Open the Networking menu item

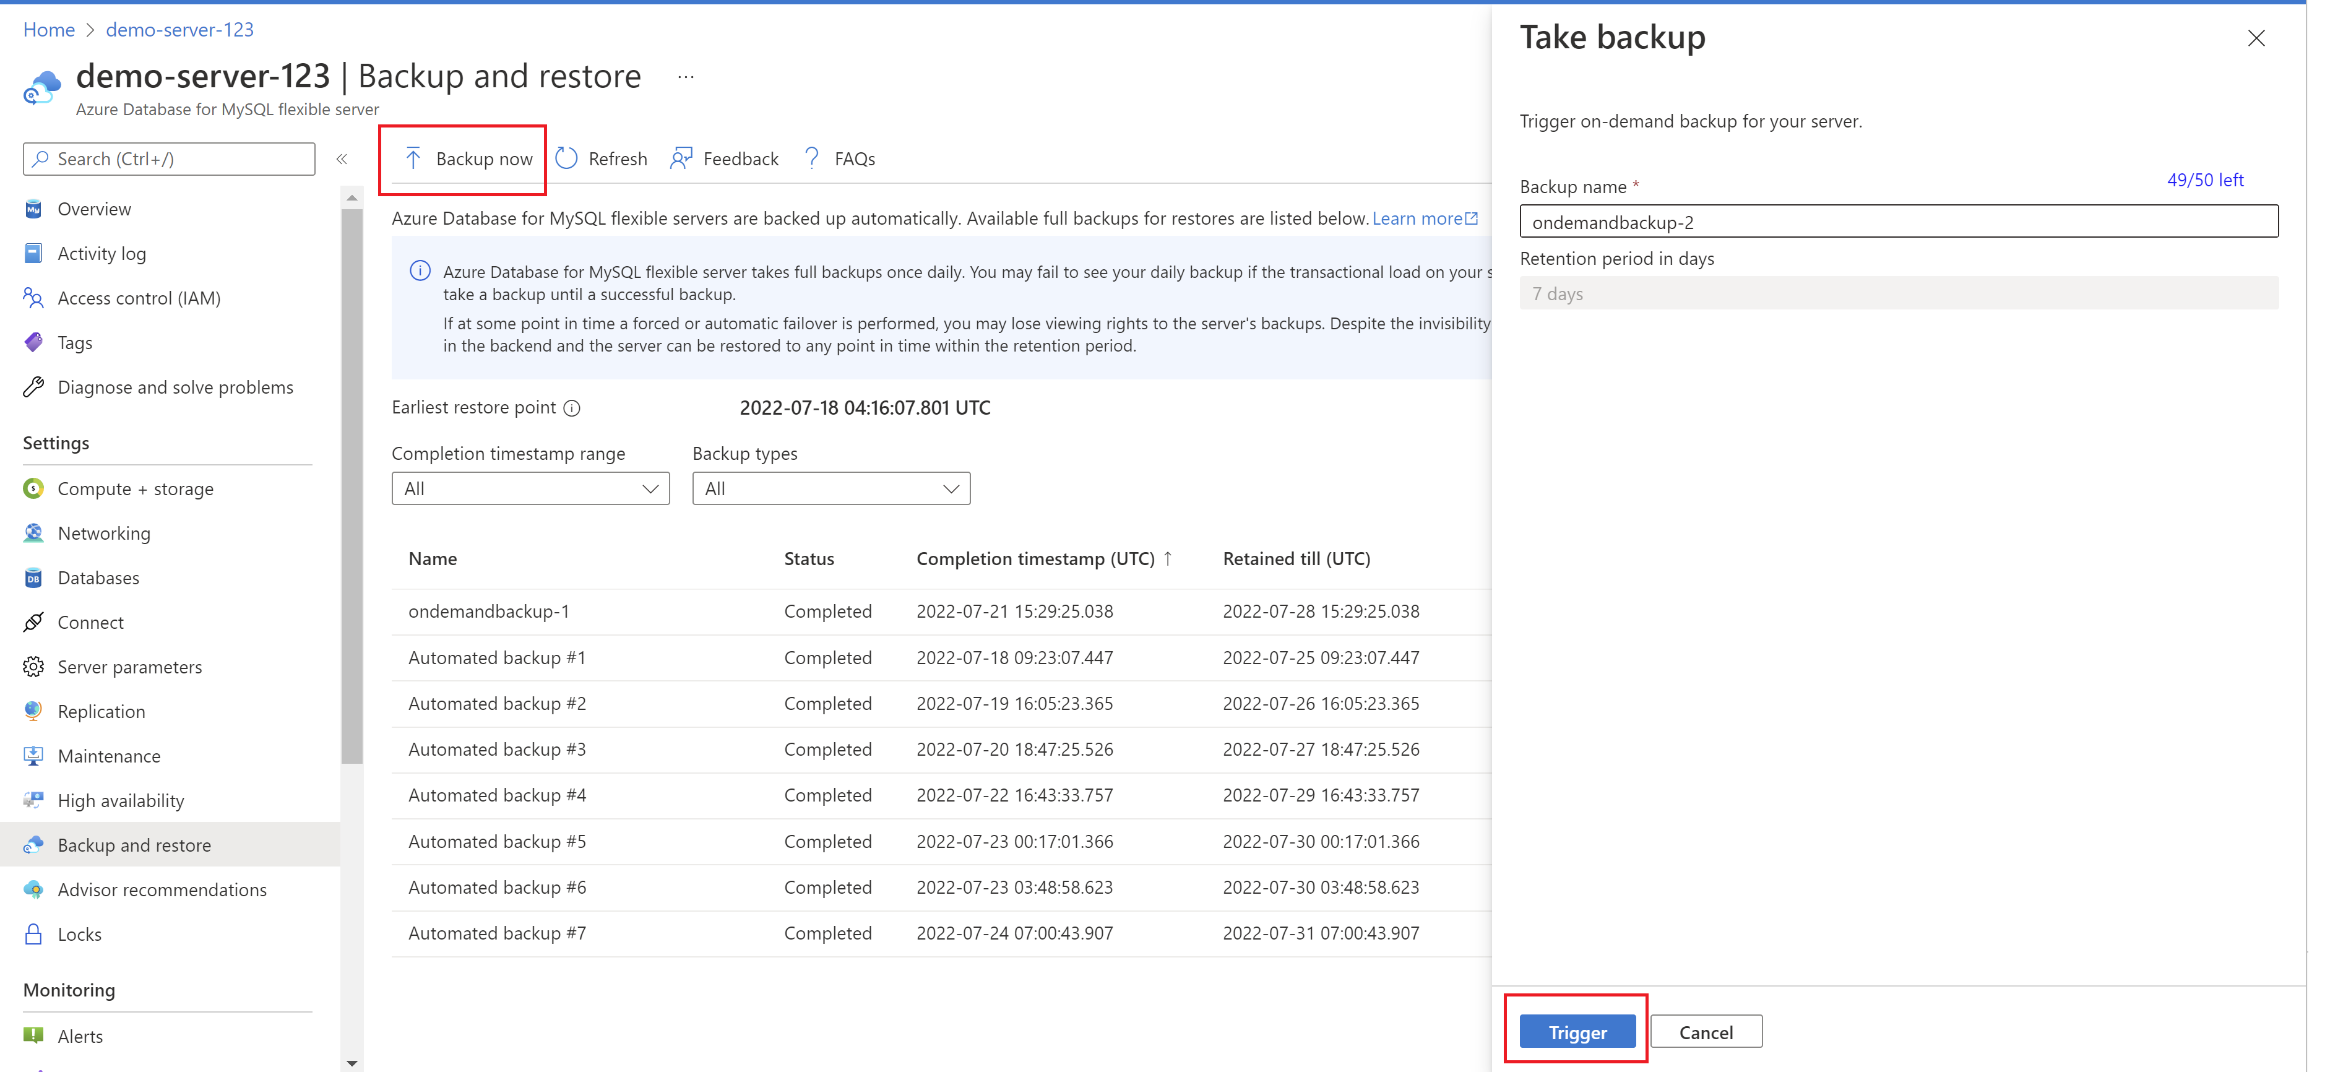click(x=104, y=534)
